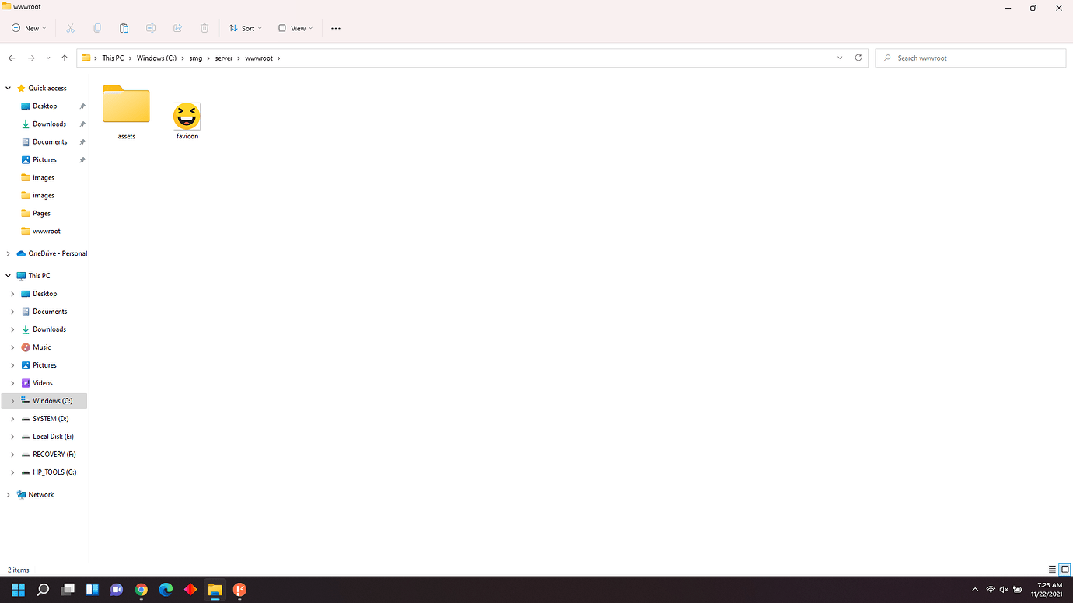1073x603 pixels.
Task: Collapse the Quick access section
Action: coord(9,89)
